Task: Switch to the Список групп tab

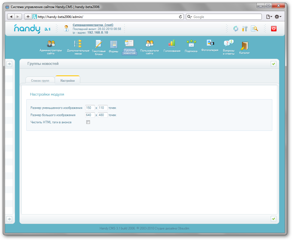Action: pos(40,81)
